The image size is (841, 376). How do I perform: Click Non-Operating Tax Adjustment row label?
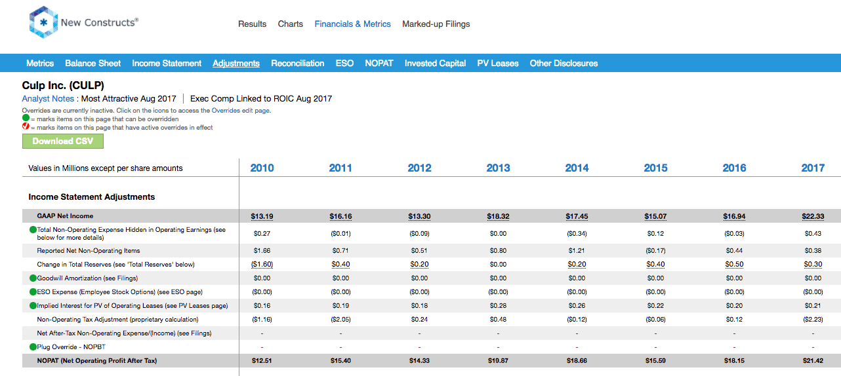click(x=117, y=320)
